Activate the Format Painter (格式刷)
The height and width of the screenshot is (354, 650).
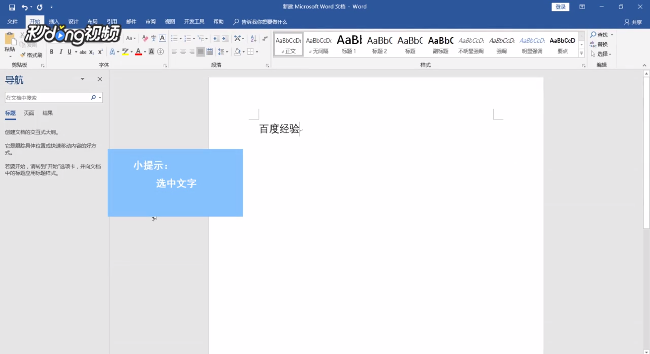click(31, 55)
